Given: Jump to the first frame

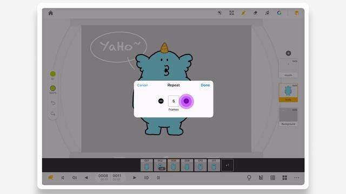Looking at the screenshot, I should [x=63, y=178].
